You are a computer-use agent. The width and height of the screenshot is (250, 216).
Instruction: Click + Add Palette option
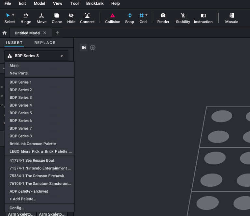point(23,199)
